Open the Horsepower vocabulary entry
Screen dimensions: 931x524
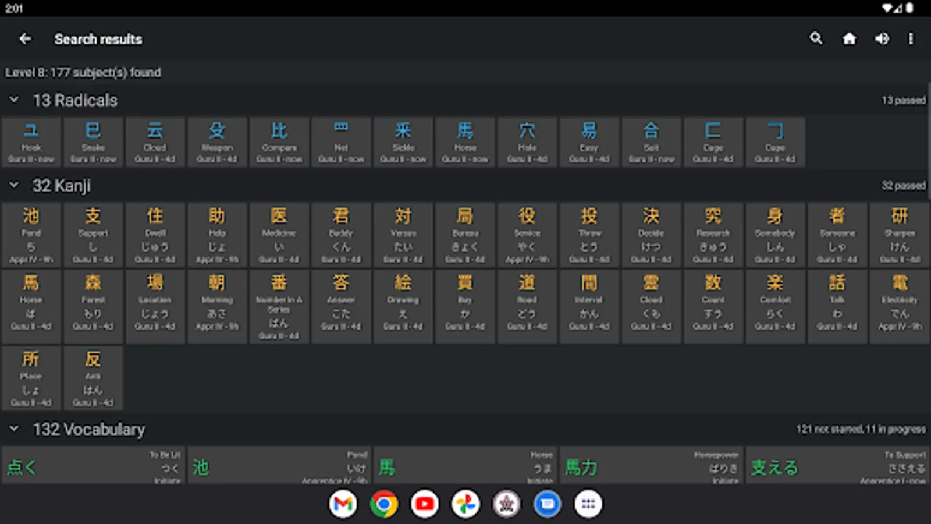point(651,466)
